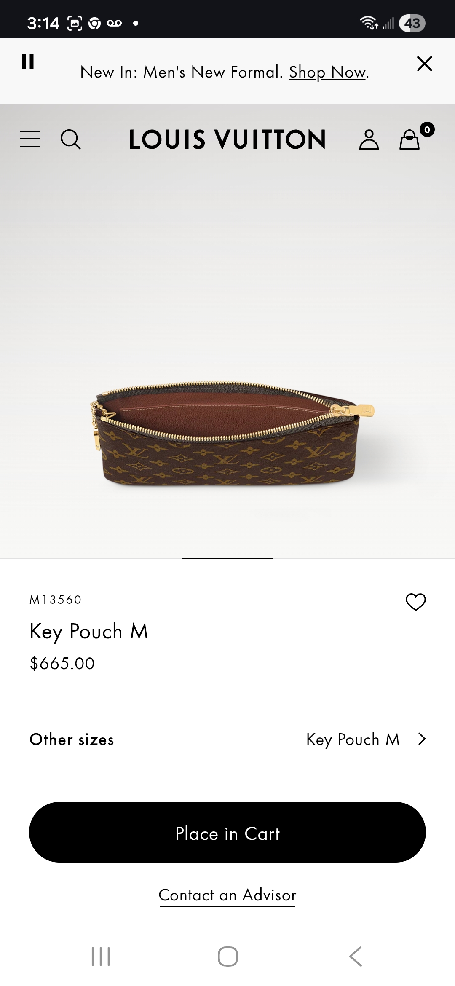View the shopping bag cart icon

click(409, 140)
